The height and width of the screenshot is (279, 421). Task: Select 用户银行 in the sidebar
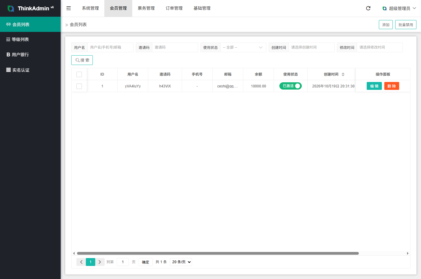(30, 55)
